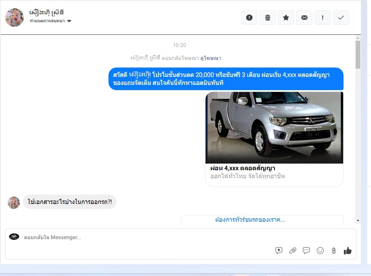
Task: Click the ต้องการทัวร์ชมรถของเราค... suggested reply
Action: coord(250,220)
